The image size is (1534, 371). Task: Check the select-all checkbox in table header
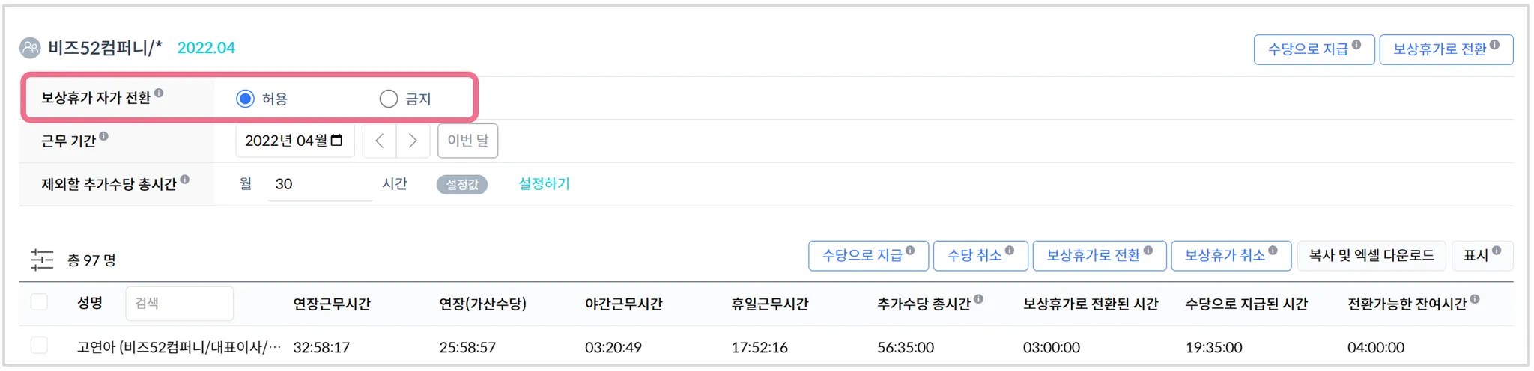39,302
